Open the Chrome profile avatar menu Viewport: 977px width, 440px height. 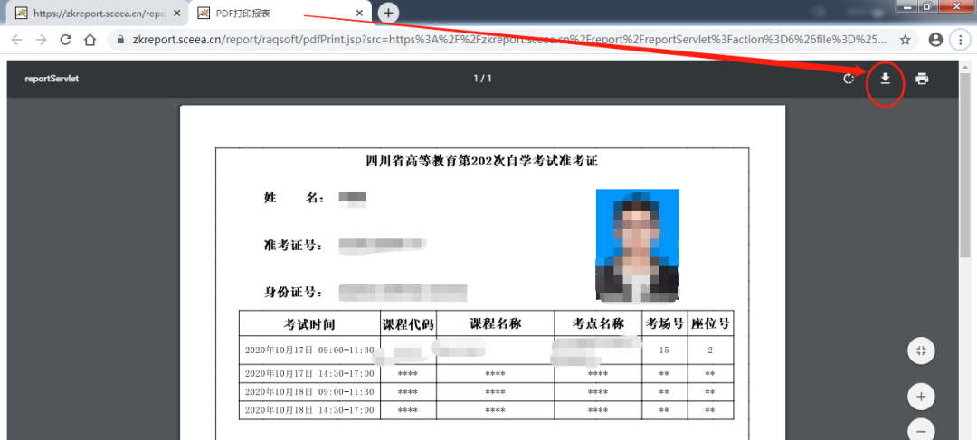pos(935,40)
